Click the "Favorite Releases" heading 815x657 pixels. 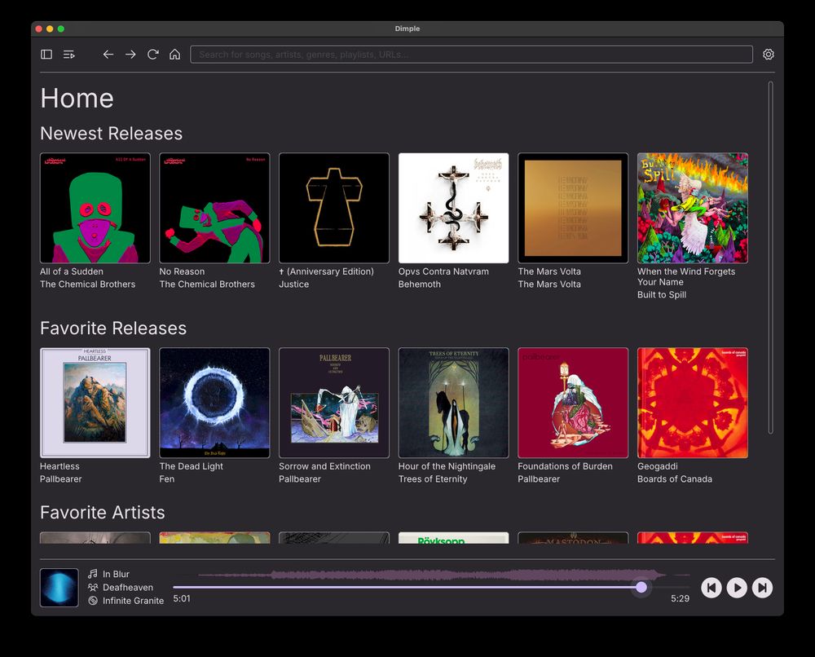coord(113,328)
